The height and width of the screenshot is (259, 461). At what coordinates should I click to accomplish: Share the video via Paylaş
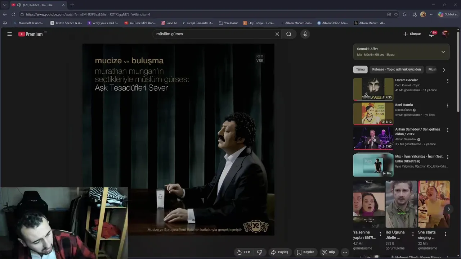279,252
